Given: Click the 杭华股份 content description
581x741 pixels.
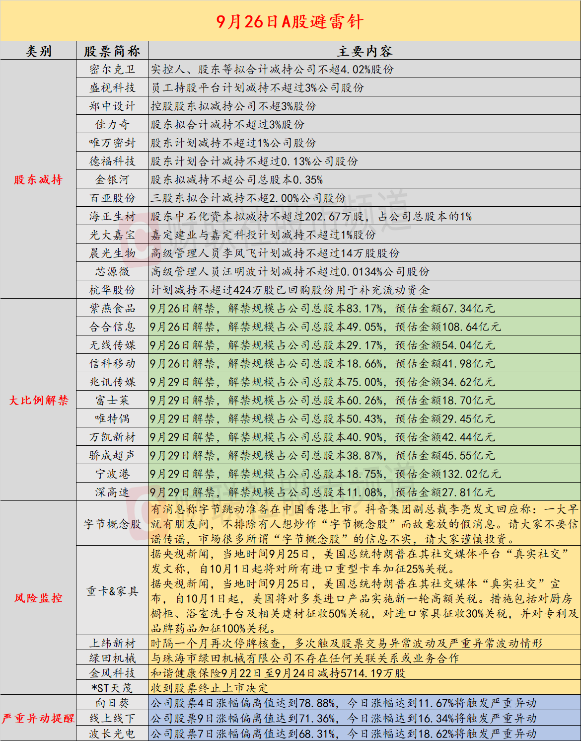Looking at the screenshot, I should tap(290, 290).
